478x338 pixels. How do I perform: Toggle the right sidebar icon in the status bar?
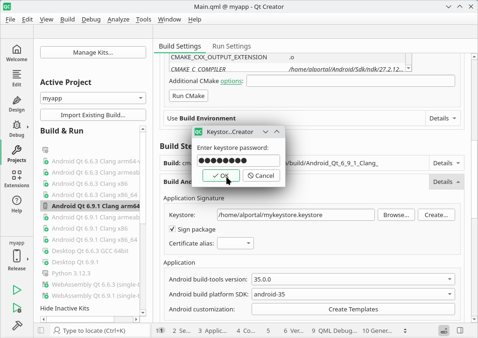click(460, 331)
